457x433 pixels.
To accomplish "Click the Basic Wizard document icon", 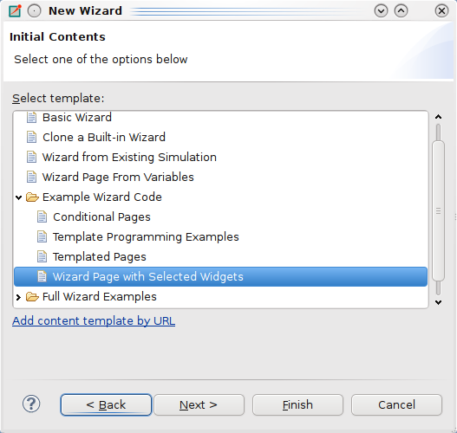I will tap(31, 117).
